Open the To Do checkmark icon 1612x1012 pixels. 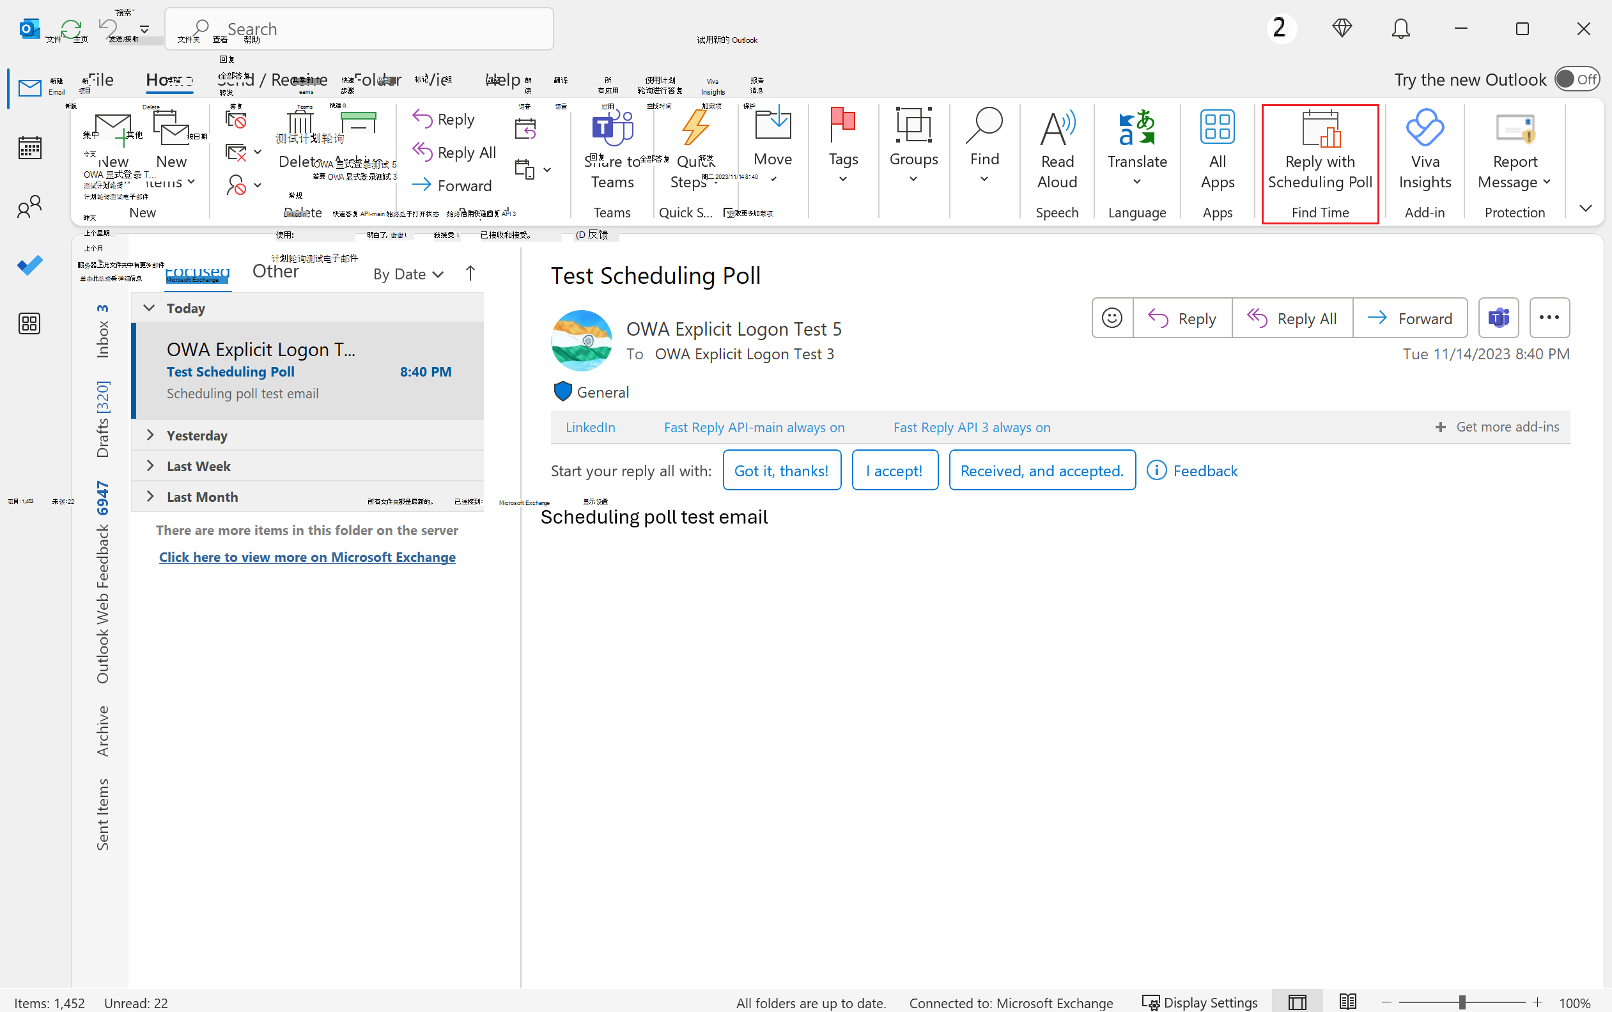(29, 265)
